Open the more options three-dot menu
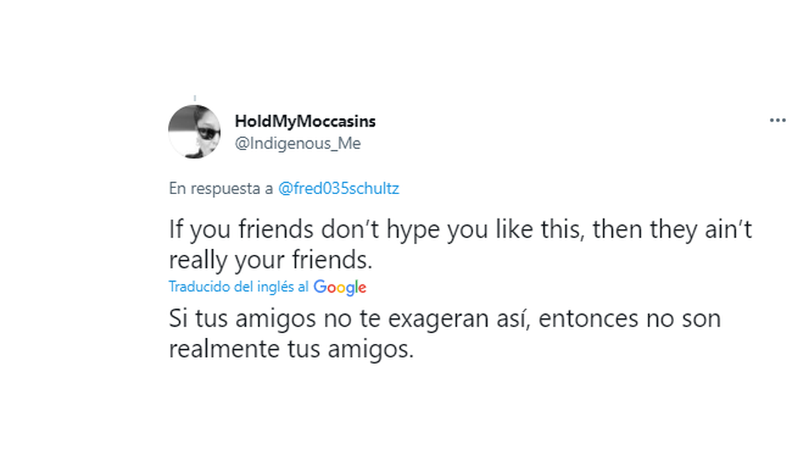809x455 pixels. (x=777, y=121)
